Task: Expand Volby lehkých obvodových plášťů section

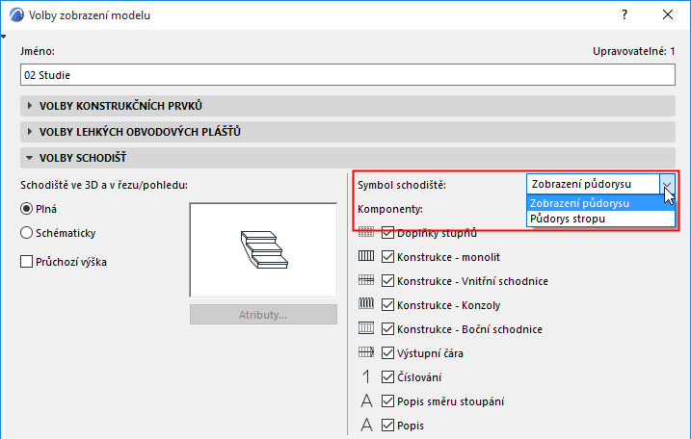Action: (348, 132)
